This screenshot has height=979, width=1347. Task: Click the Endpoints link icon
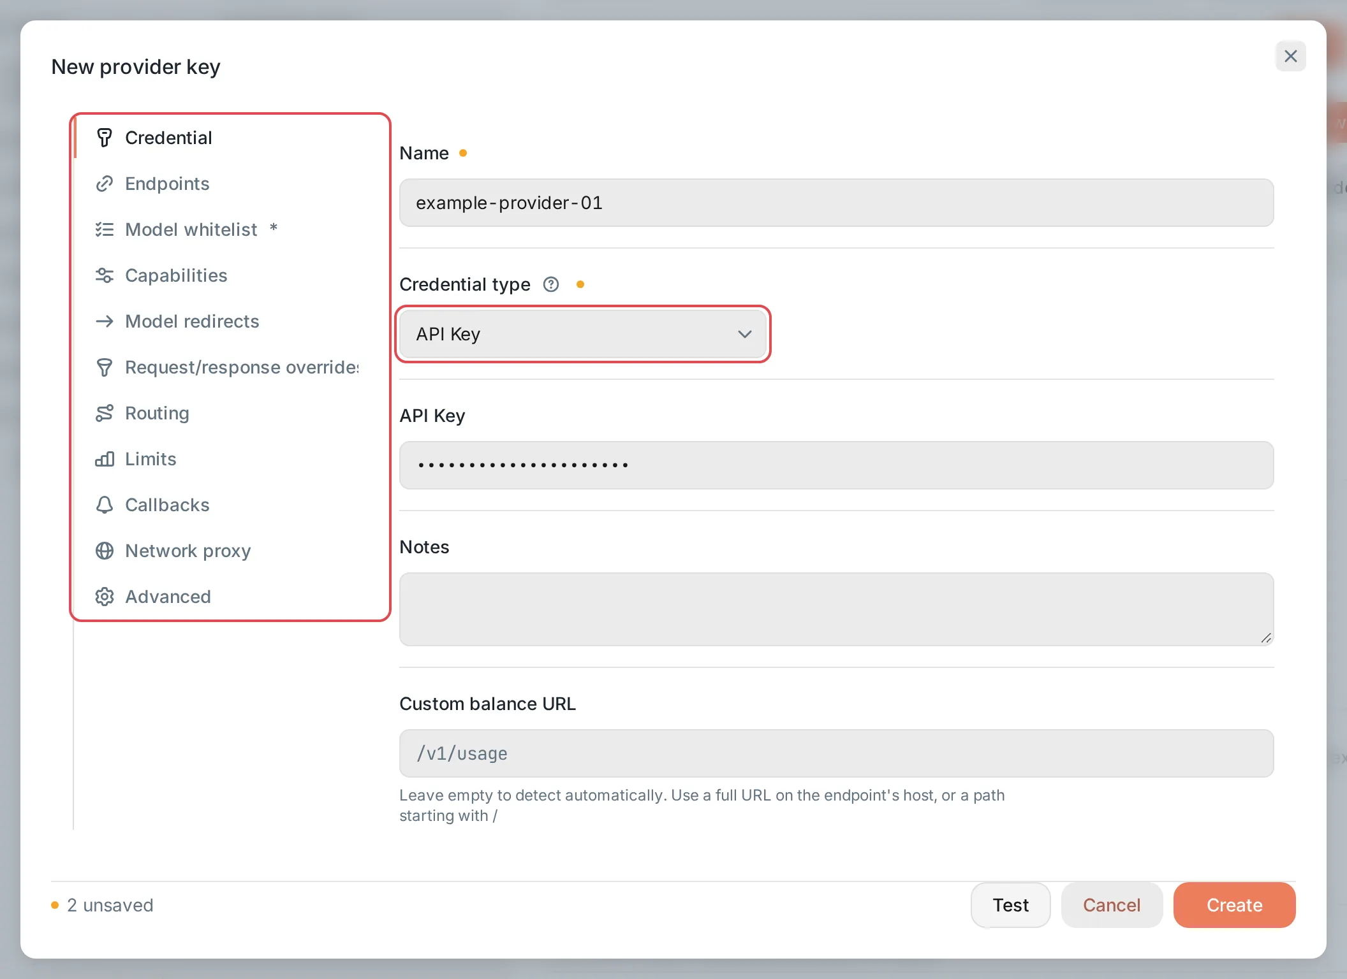[x=105, y=184]
